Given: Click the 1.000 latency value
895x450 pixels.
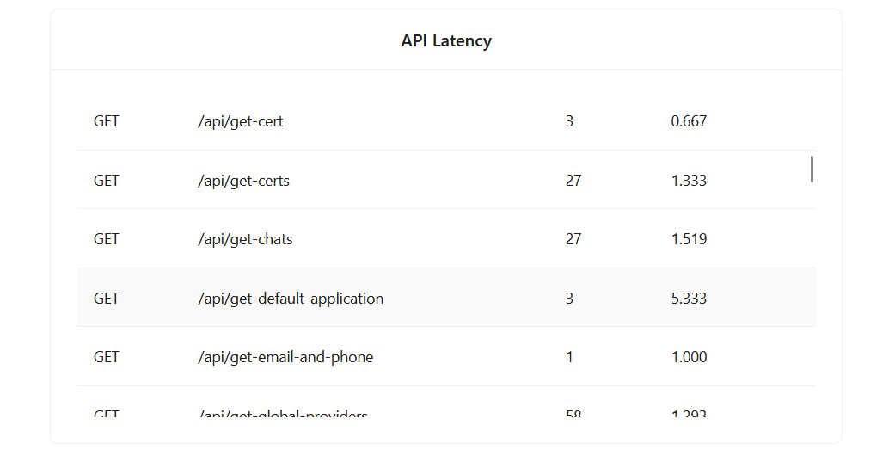Looking at the screenshot, I should [x=689, y=357].
